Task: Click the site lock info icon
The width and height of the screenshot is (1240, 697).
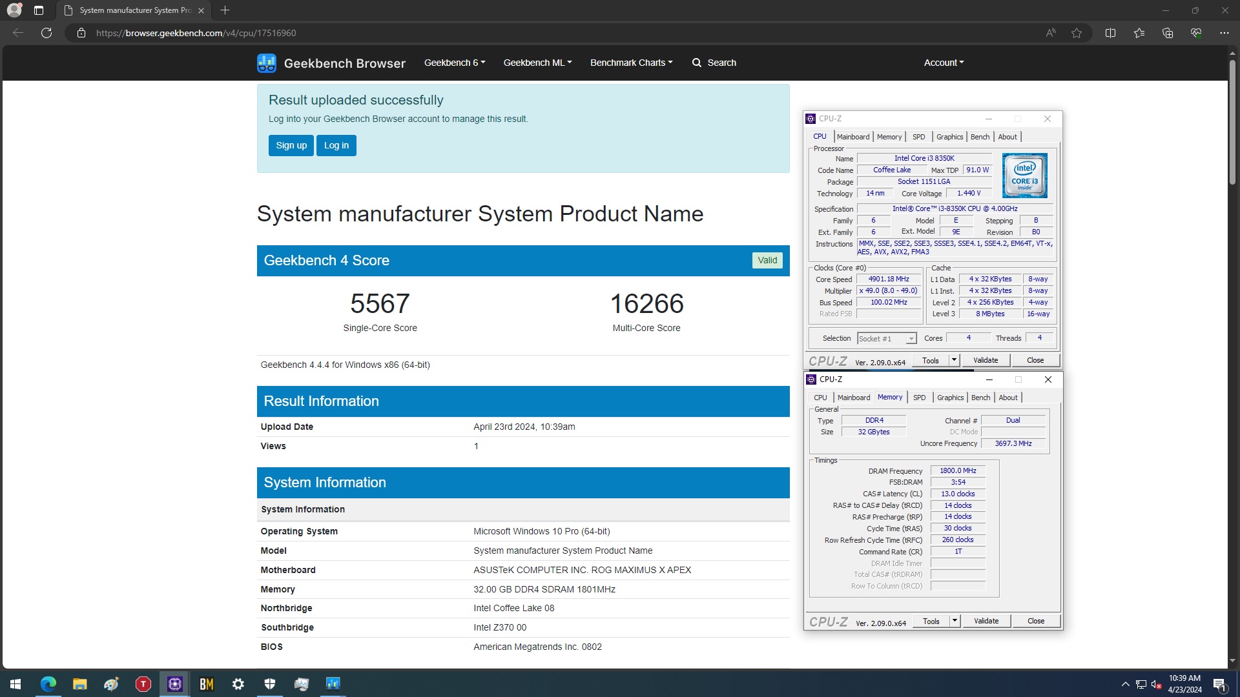Action: point(81,33)
